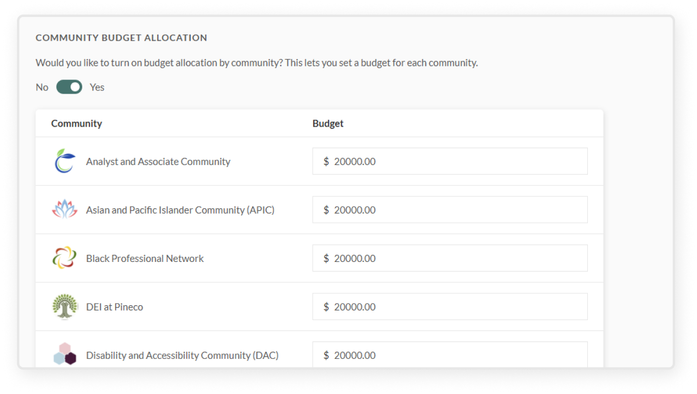The width and height of the screenshot is (697, 394).
Task: Edit the DAC budget amount field
Action: click(450, 355)
